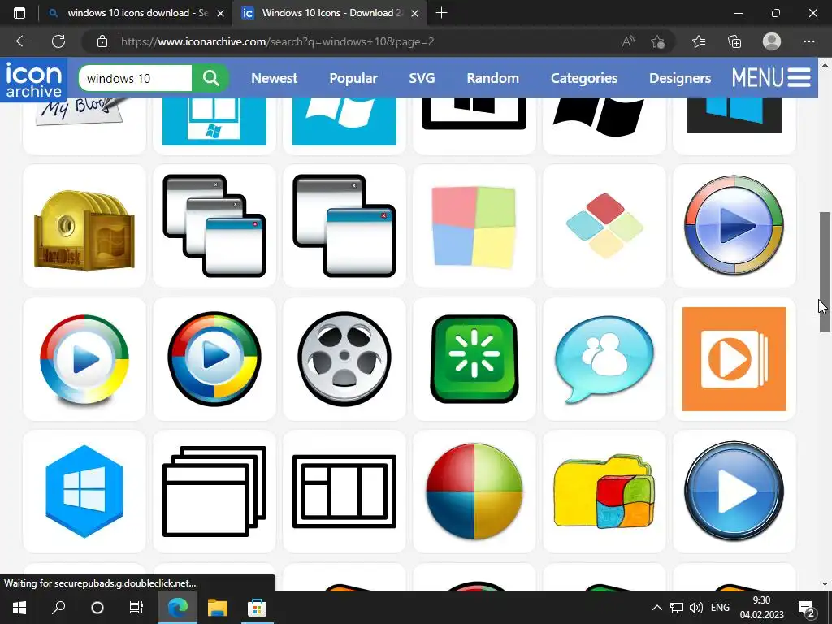
Task: Open a new browser tab
Action: click(x=441, y=13)
